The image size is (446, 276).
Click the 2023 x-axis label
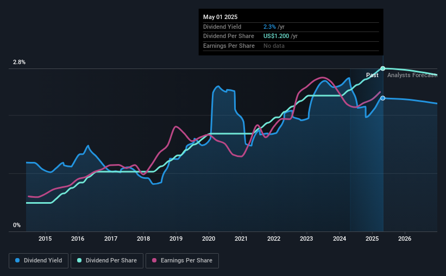[306, 239]
